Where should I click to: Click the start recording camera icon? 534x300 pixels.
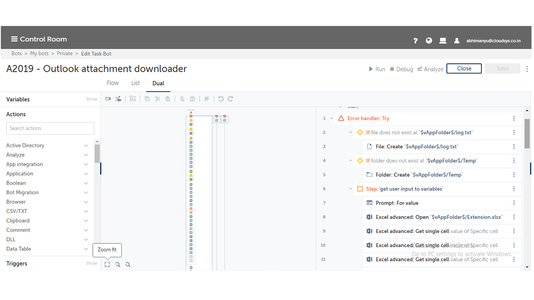[108, 99]
